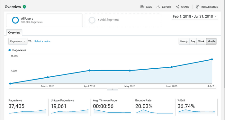
Task: Click the 15,000 y-axis label
Action: coord(14,56)
